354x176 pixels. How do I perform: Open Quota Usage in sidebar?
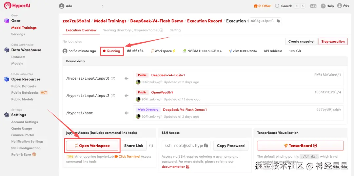[x=22, y=128]
